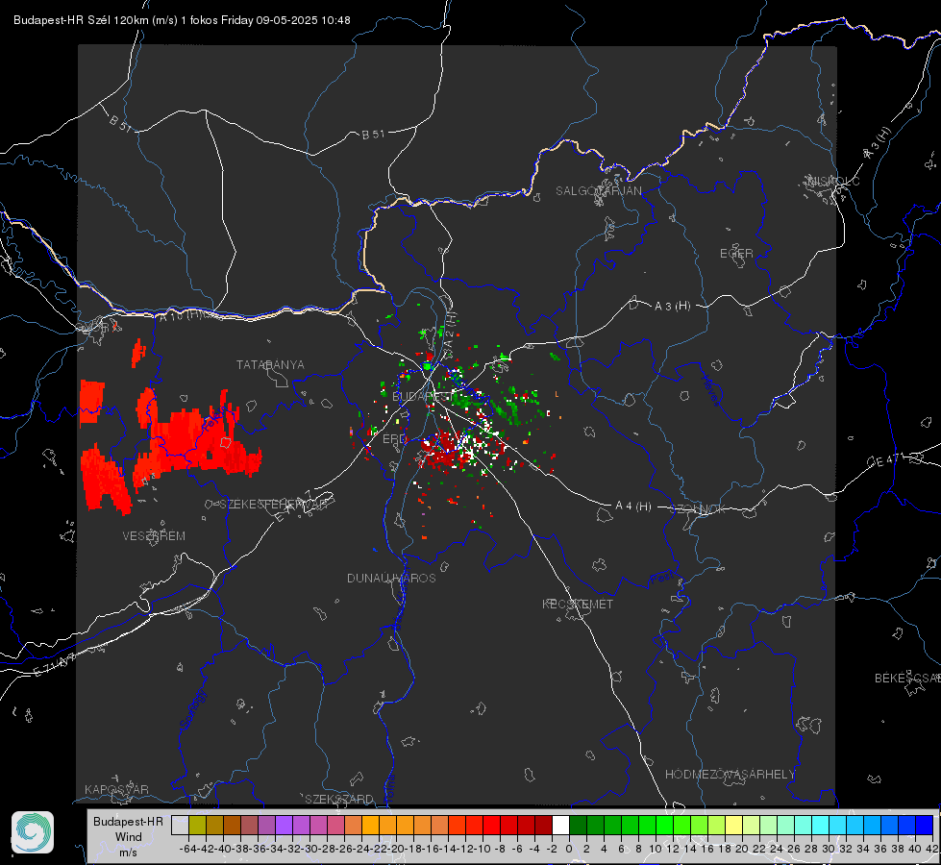
Task: Select the ÉRD town label
Action: coord(394,439)
